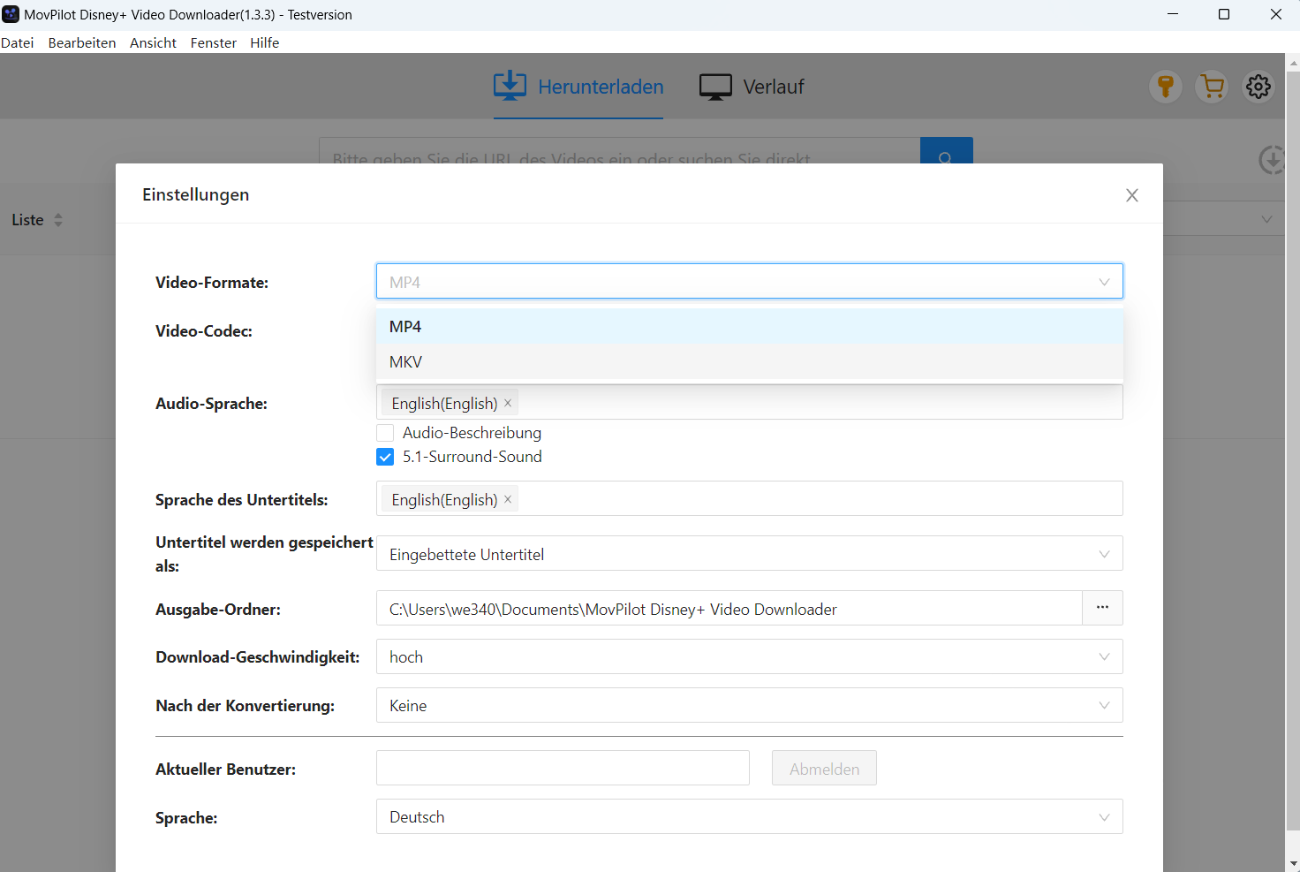The height and width of the screenshot is (872, 1300).
Task: Toggle the Liste sort arrows
Action: tap(58, 220)
